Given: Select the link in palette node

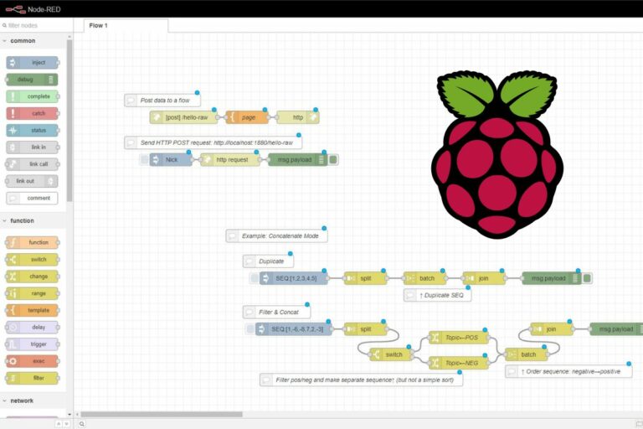Looking at the screenshot, I should tap(33, 147).
